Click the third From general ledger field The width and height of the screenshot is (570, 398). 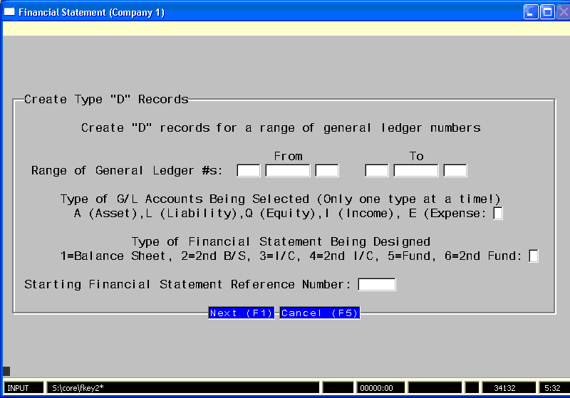click(x=327, y=170)
